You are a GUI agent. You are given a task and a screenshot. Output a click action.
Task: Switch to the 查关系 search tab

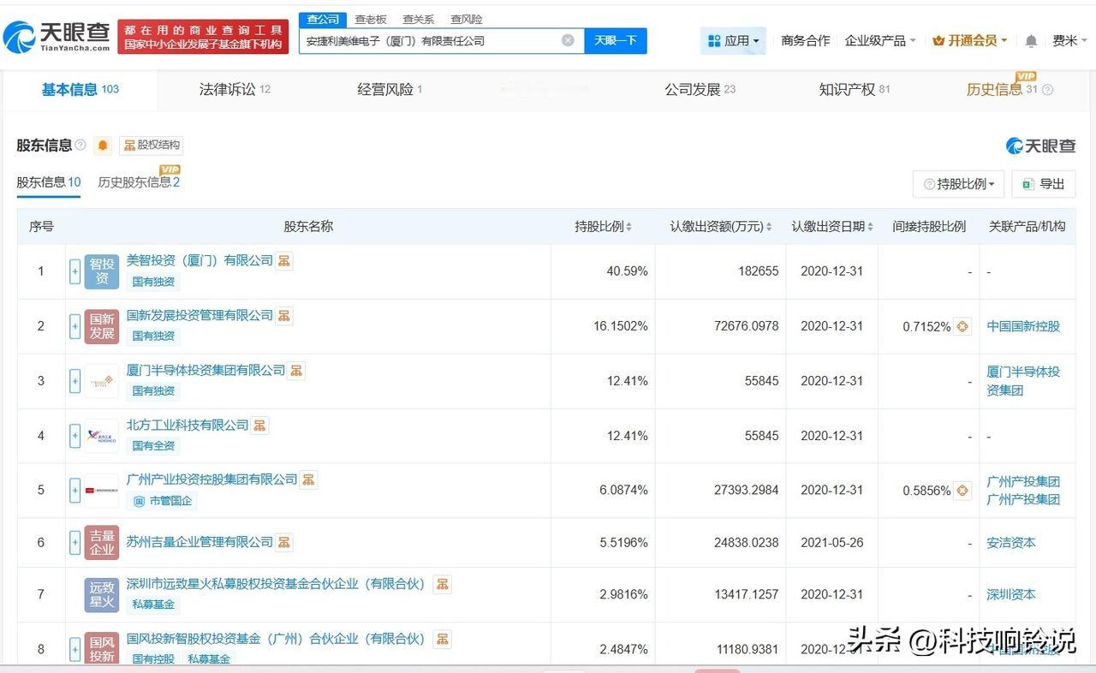pos(419,19)
